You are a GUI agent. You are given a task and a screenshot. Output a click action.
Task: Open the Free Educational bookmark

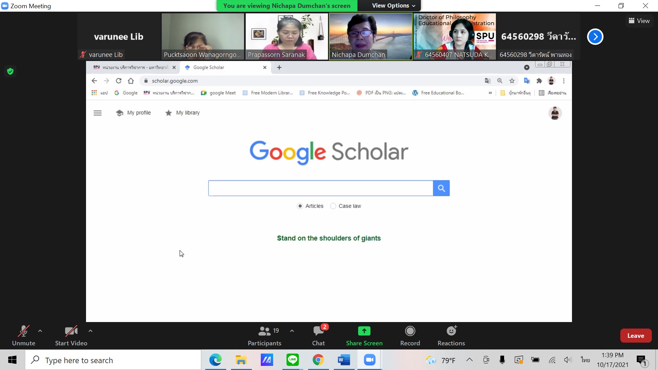coord(438,93)
